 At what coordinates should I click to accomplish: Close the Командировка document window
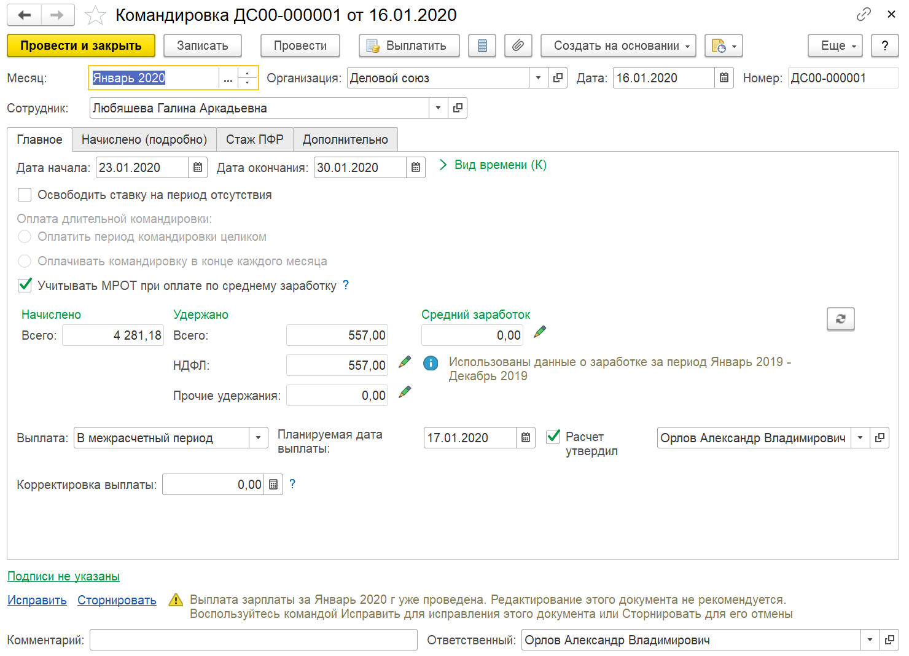[891, 14]
